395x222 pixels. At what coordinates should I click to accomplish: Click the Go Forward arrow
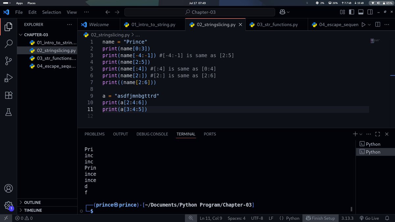click(x=117, y=12)
